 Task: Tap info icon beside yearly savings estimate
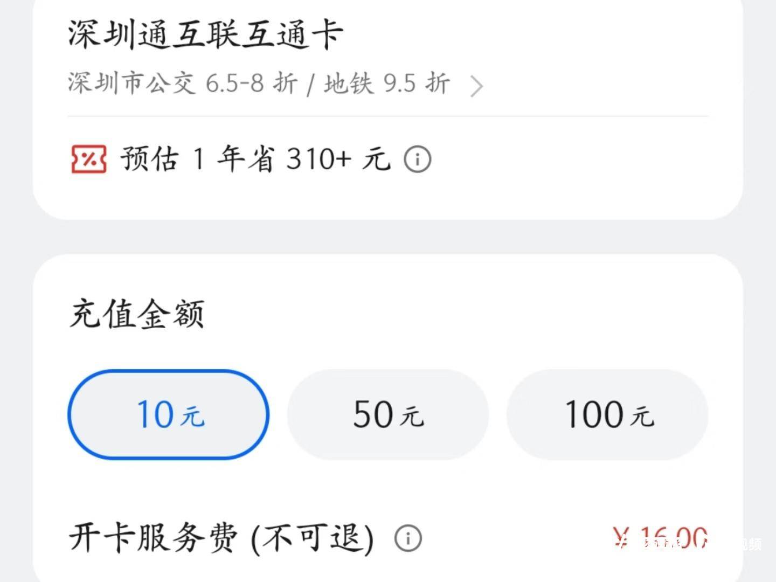tap(418, 160)
